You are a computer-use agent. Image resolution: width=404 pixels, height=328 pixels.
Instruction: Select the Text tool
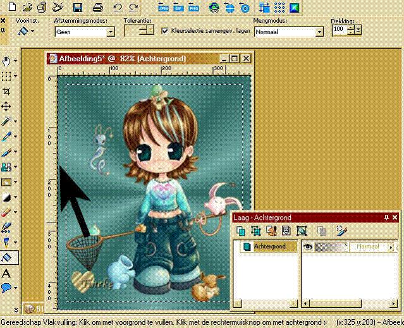click(6, 273)
